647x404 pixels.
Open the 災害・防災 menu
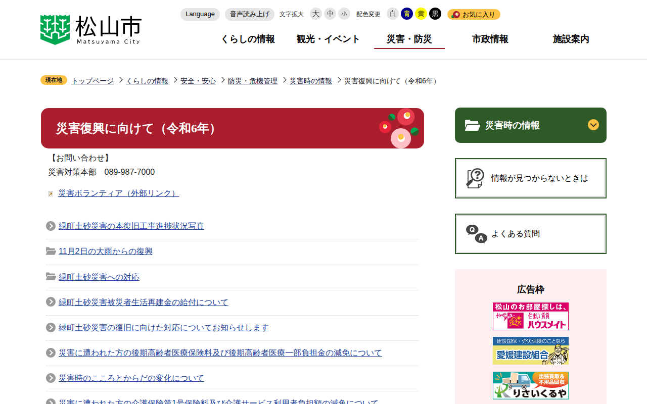pos(409,39)
